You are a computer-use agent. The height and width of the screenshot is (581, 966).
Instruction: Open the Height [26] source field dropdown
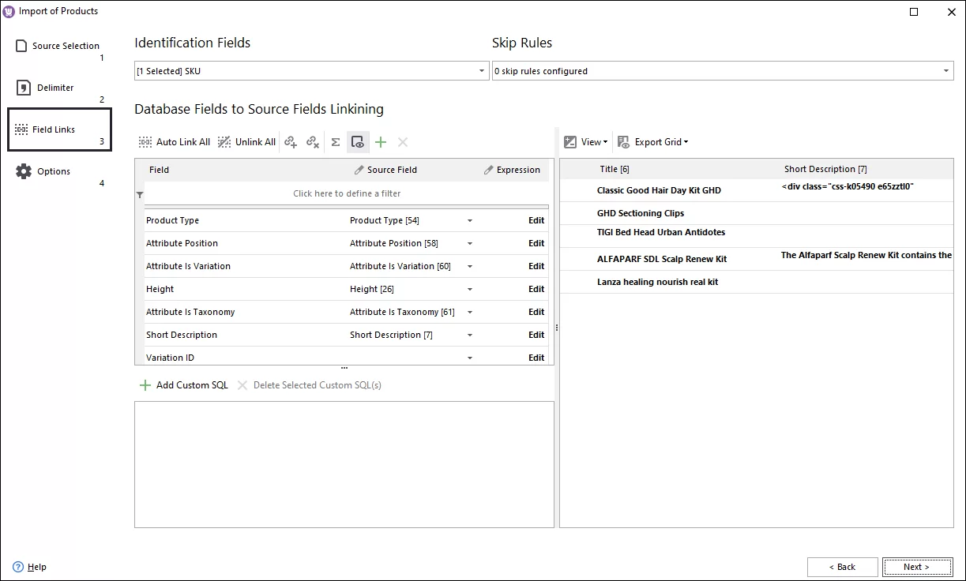470,289
